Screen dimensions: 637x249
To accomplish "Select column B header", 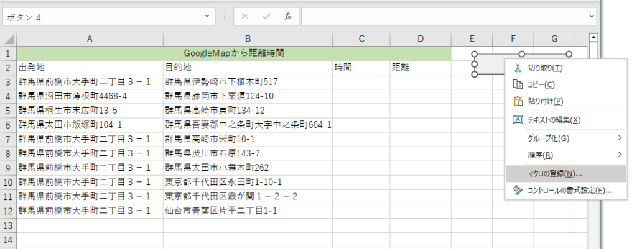I will (248, 39).
